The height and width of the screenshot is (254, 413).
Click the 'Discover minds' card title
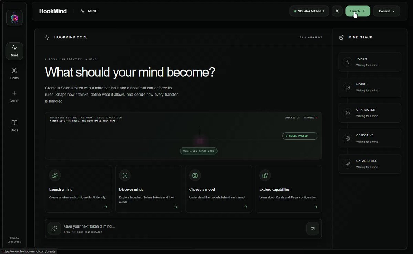pos(131,189)
